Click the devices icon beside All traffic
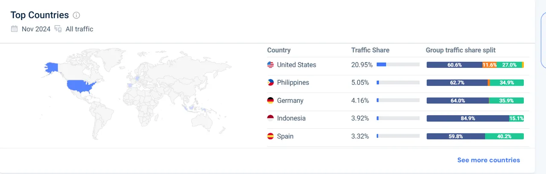The image size is (546, 174). coord(58,29)
